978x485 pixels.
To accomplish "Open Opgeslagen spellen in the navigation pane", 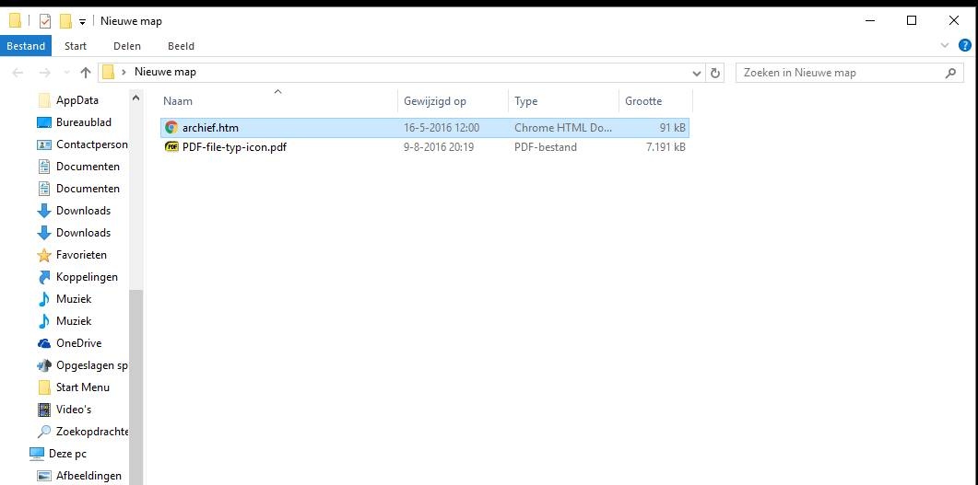I will tap(91, 365).
